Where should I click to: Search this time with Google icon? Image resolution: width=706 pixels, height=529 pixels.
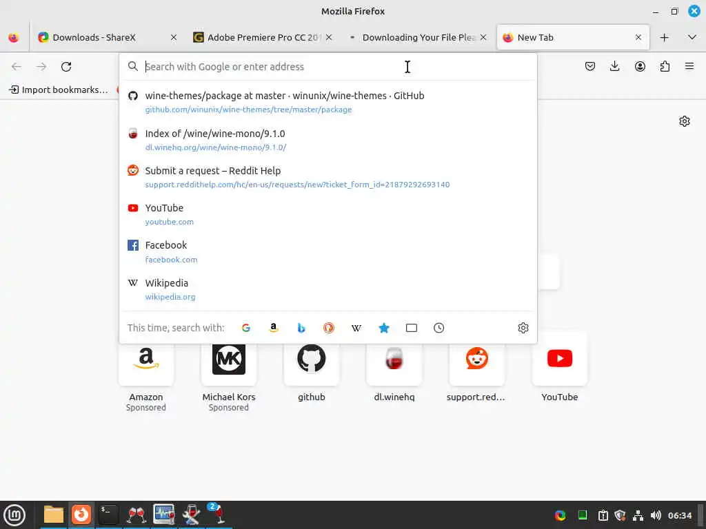click(x=246, y=328)
